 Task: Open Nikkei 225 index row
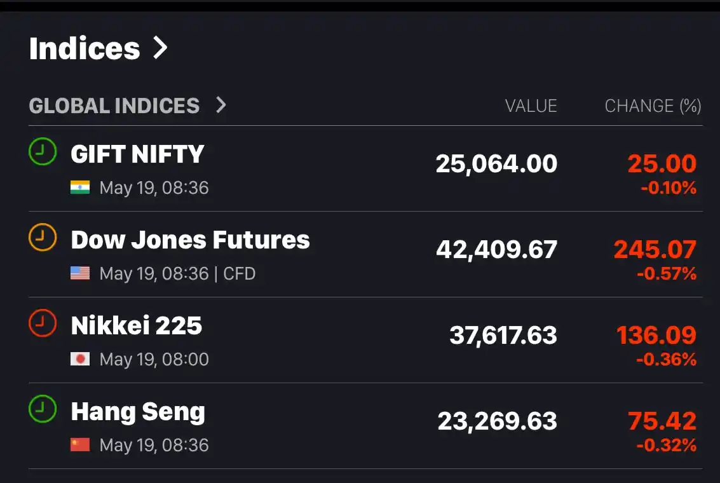(365, 340)
